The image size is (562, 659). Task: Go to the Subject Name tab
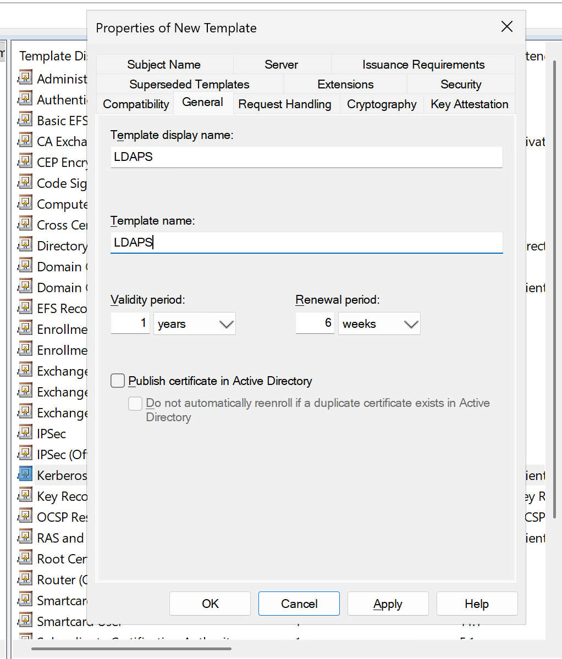click(x=164, y=65)
